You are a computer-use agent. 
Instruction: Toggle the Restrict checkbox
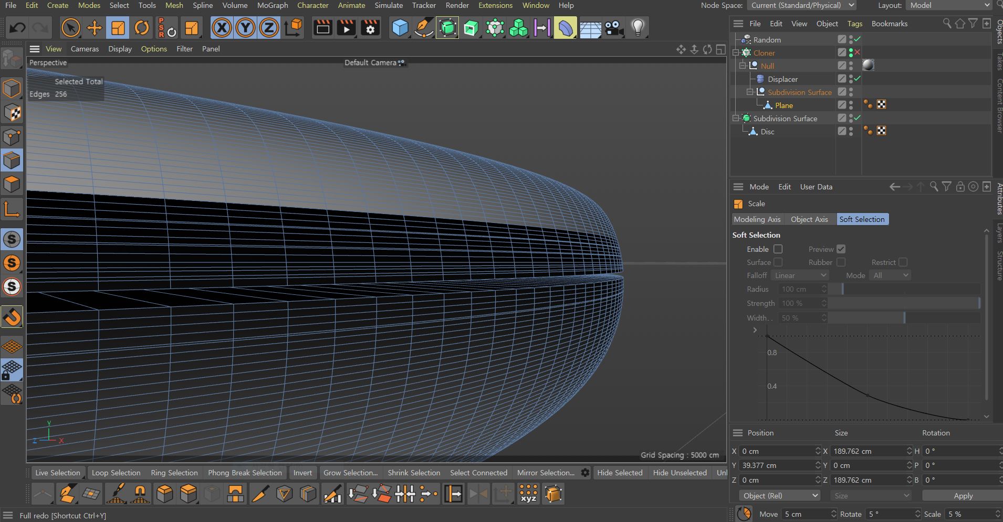coord(903,262)
